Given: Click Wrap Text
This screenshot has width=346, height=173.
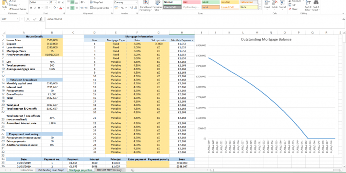Looking at the screenshot, I should tap(97, 2).
